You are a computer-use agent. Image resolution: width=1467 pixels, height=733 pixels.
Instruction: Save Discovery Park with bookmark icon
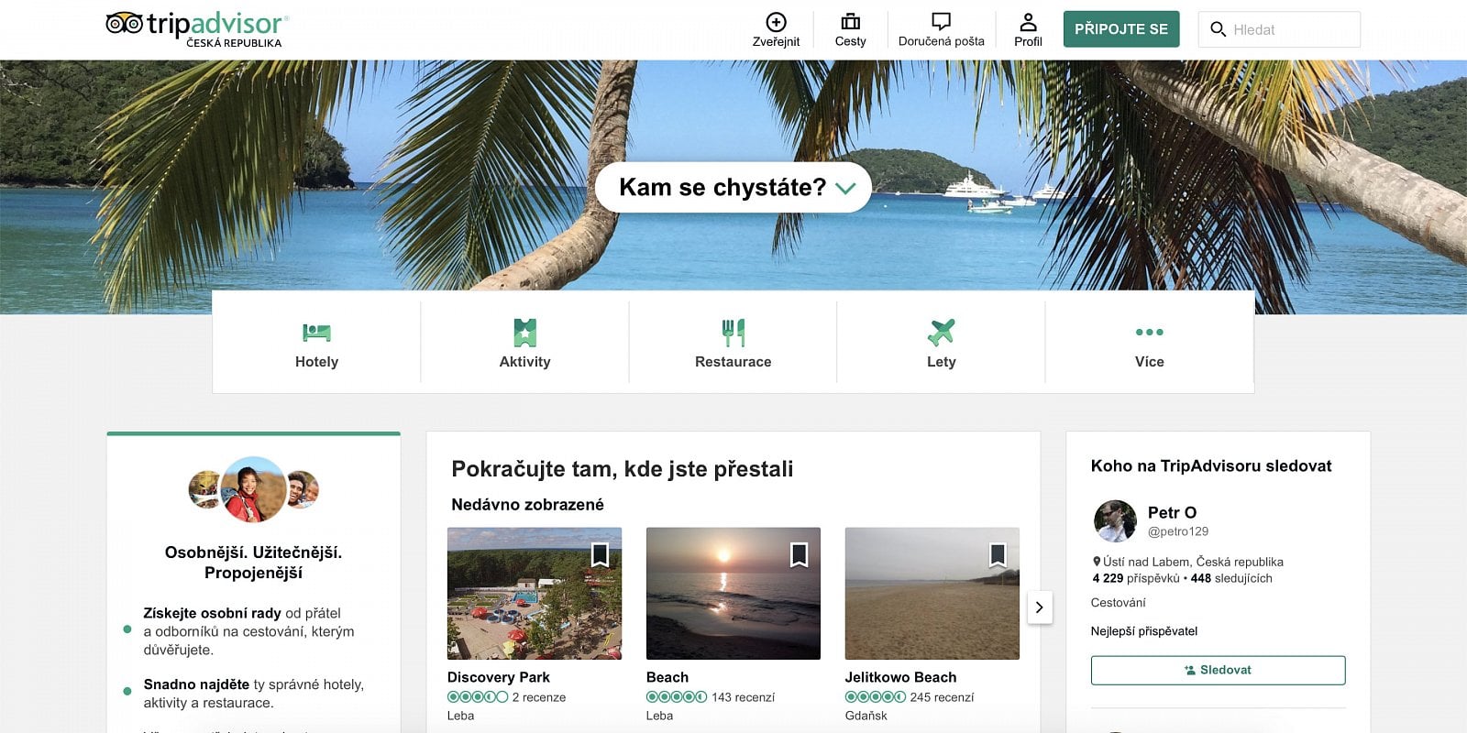coord(600,554)
